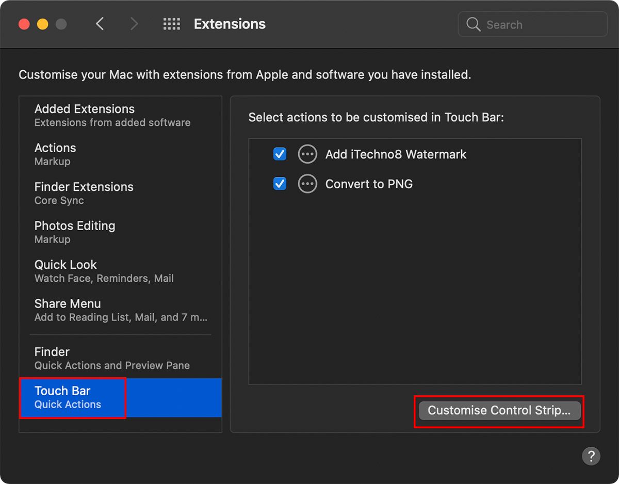Open the grid icon to show all preference panes
The height and width of the screenshot is (484, 619).
point(171,24)
